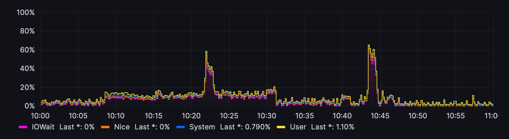Click the User yellow legend swatch
Screen dimensions: 509x139
281,127
